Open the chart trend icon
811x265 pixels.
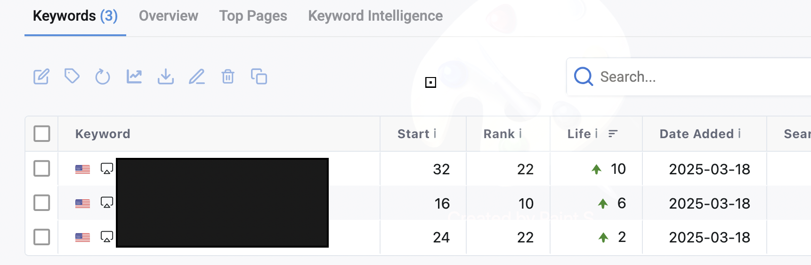click(x=134, y=76)
